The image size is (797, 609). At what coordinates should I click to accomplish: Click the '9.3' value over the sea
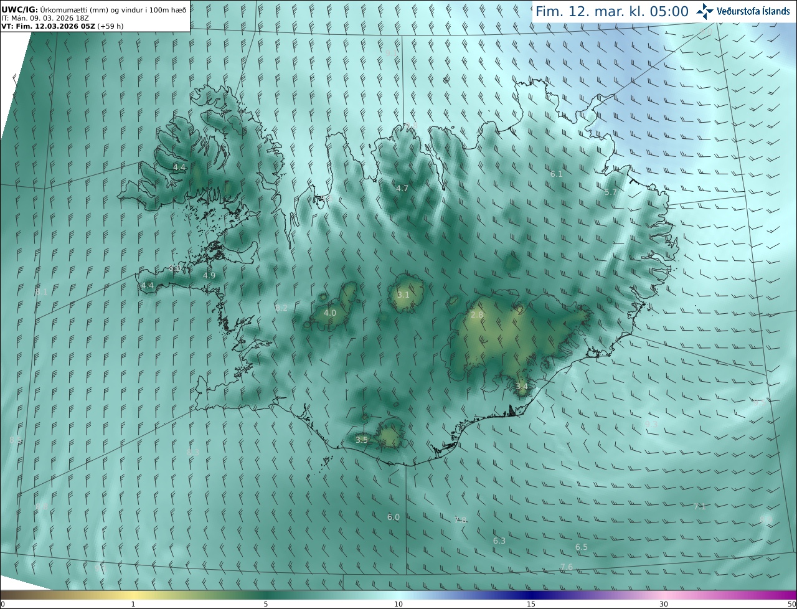[651, 424]
